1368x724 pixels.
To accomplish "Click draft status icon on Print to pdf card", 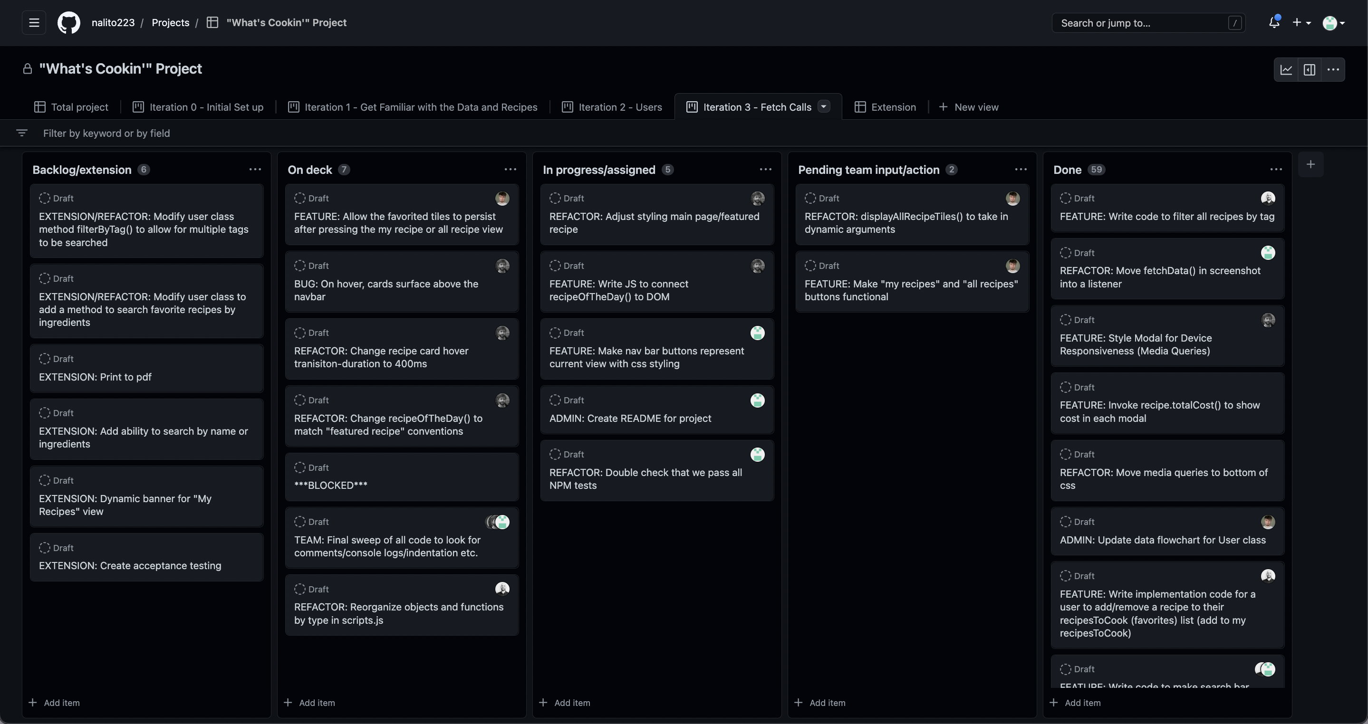I will click(x=45, y=359).
